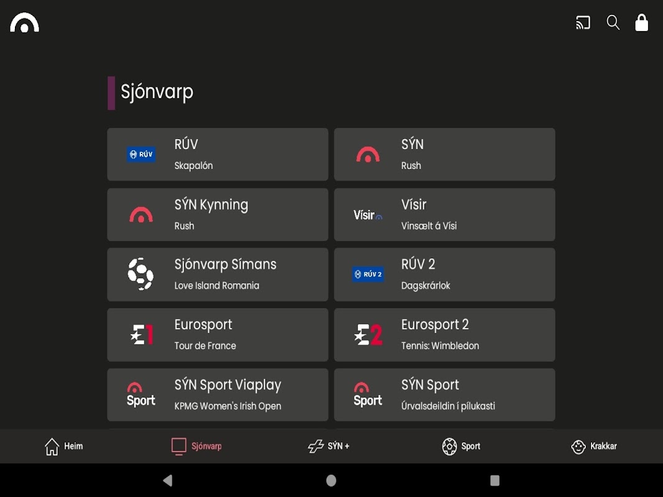Tap Rush under SÝN Kynning
This screenshot has height=497, width=663.
coord(185,226)
